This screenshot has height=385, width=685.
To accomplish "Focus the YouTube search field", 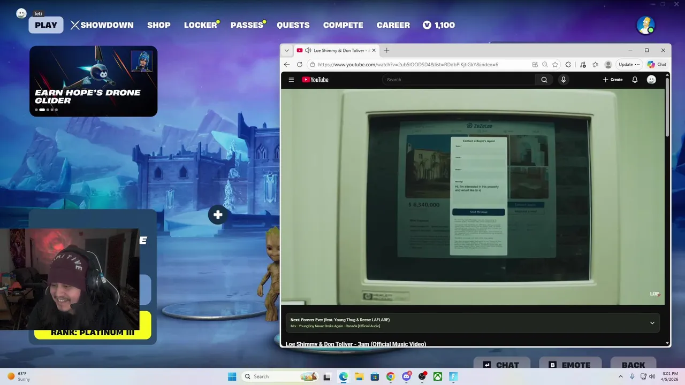I will tap(459, 80).
